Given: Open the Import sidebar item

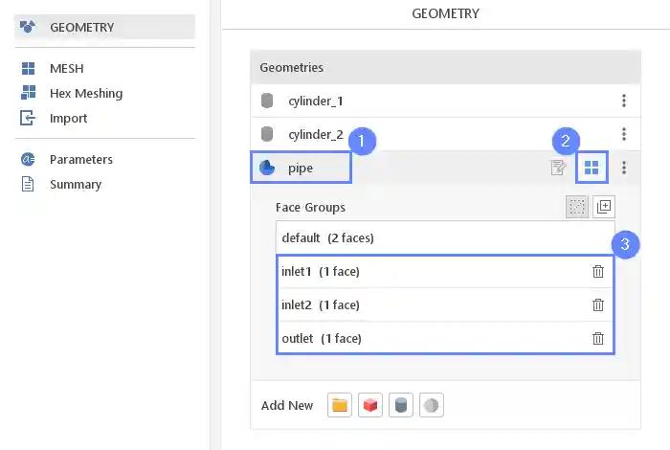Looking at the screenshot, I should tap(68, 119).
